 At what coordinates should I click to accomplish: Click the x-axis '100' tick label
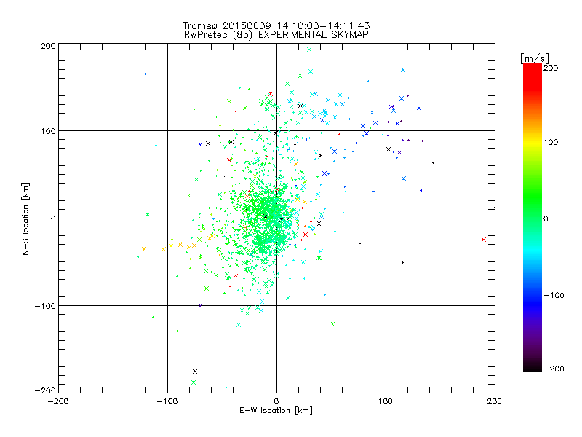[x=386, y=401]
